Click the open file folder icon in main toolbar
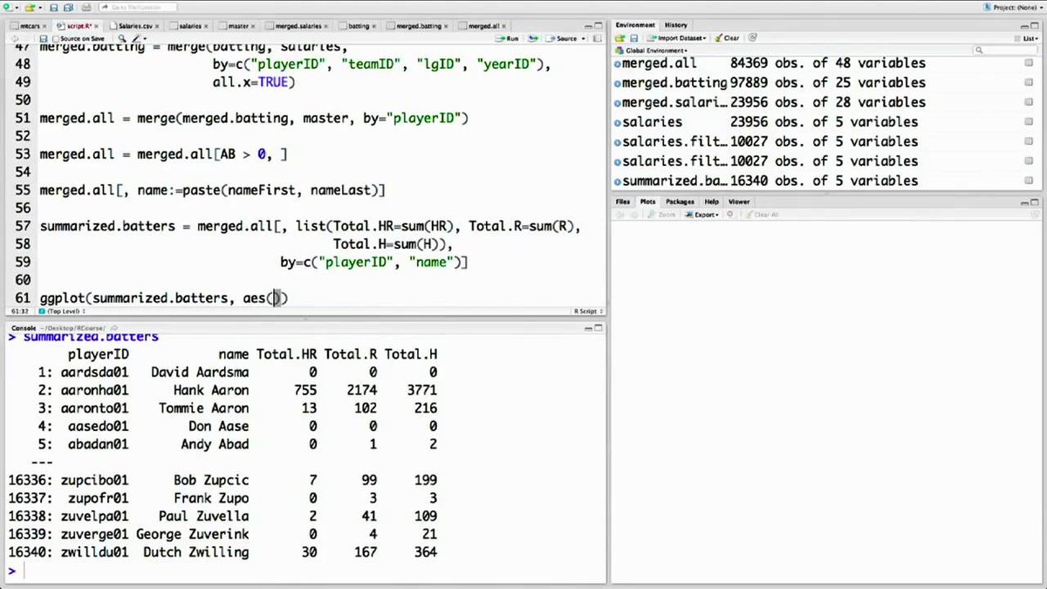The height and width of the screenshot is (589, 1047). tap(30, 7)
